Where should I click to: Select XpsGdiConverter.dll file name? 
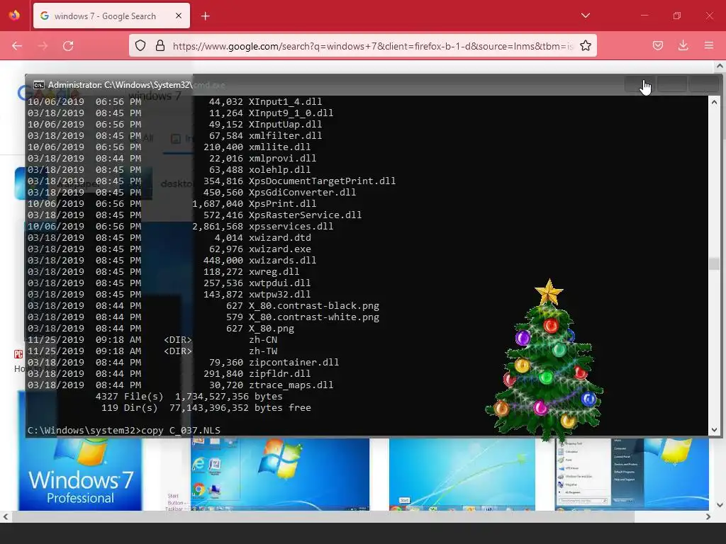pos(302,193)
